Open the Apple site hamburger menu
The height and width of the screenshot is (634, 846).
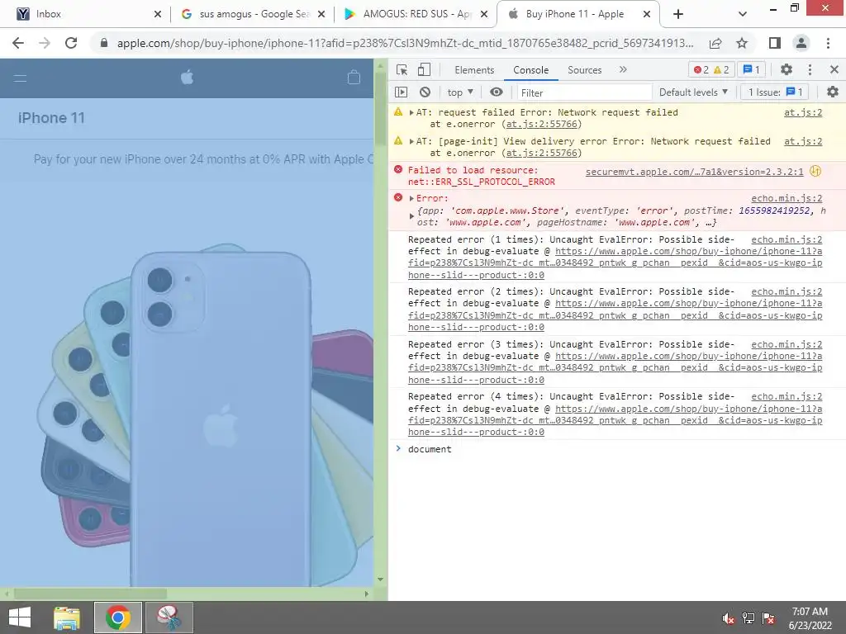20,78
